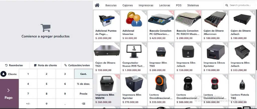Open info badge on Impresora 80m MAVIN
The height and width of the screenshot is (109, 257).
click(118, 76)
